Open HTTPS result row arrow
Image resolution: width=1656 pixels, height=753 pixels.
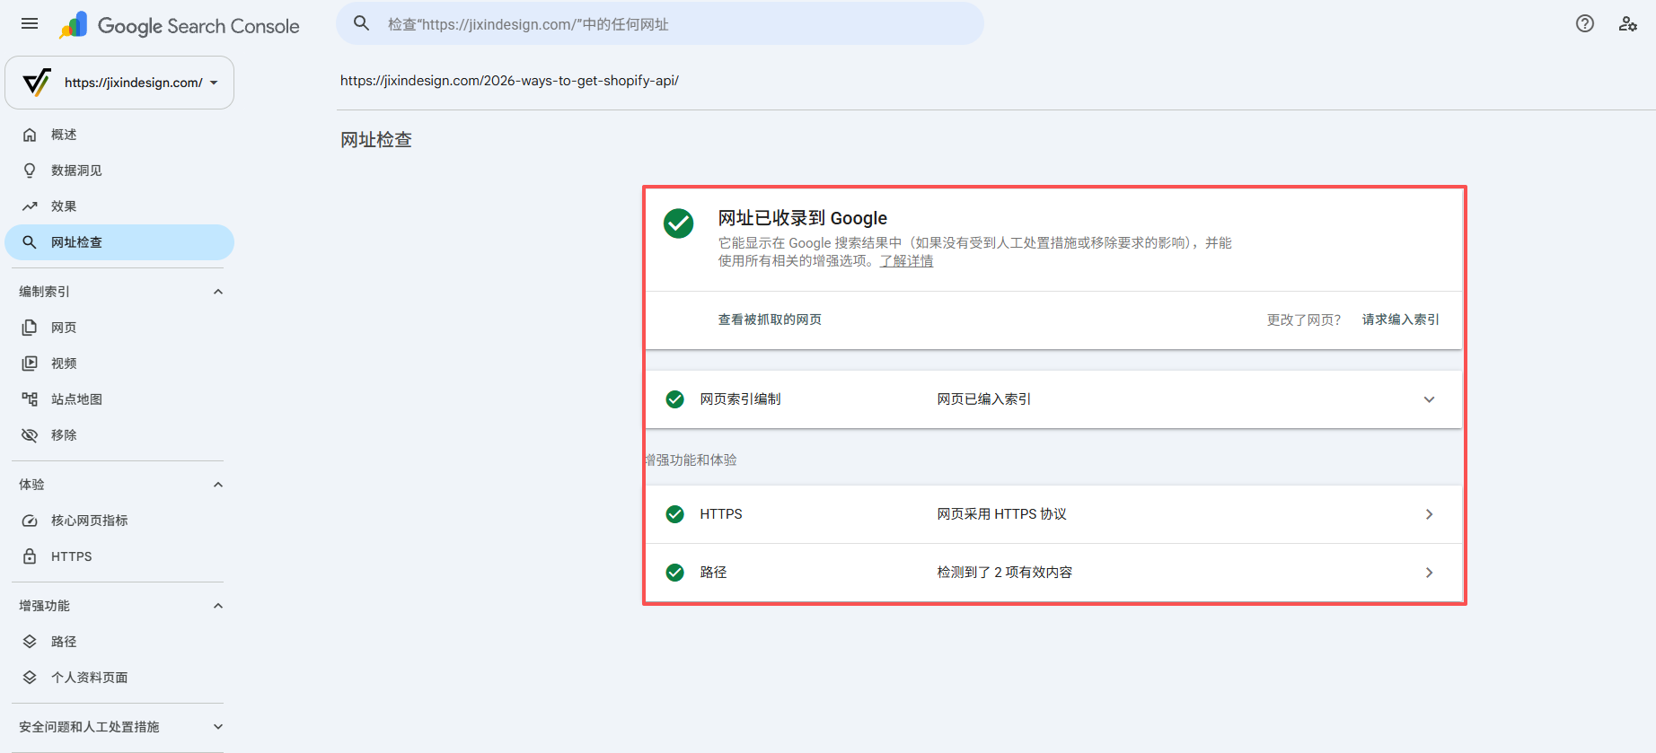[1429, 514]
